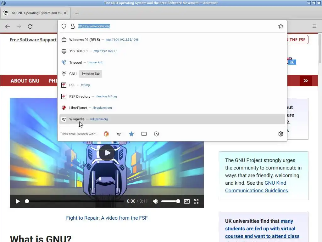Viewport: 322px width, 242px height.
Task: Choose the Wibdows 91 (REL5) suggestion
Action: pyautogui.click(x=172, y=40)
